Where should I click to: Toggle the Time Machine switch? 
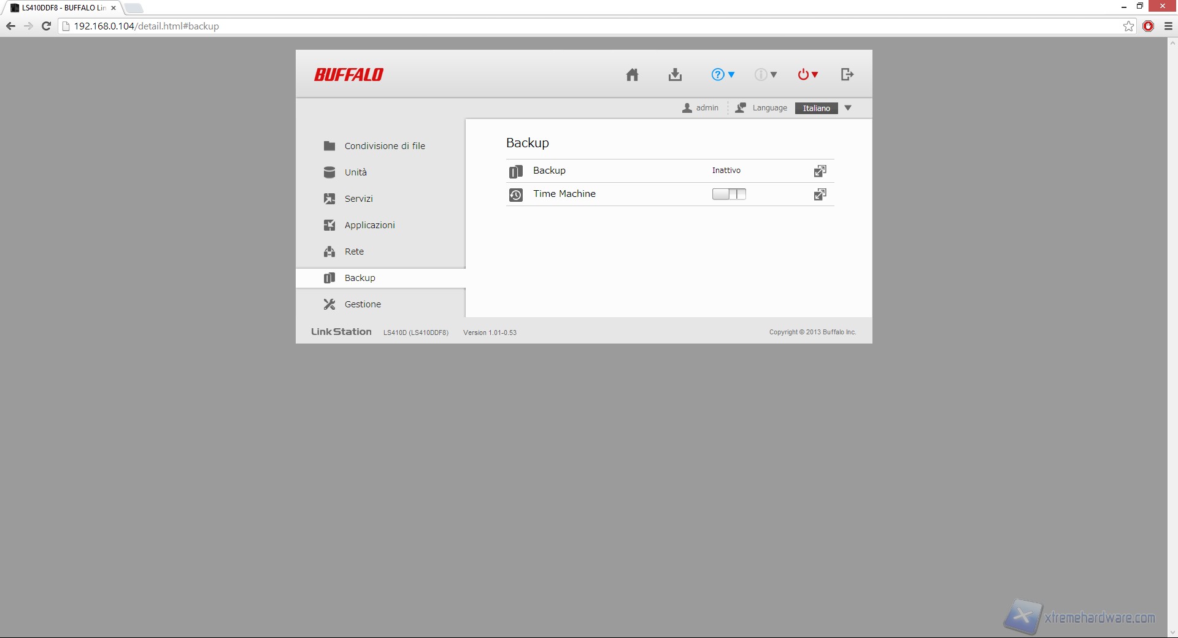pos(729,194)
